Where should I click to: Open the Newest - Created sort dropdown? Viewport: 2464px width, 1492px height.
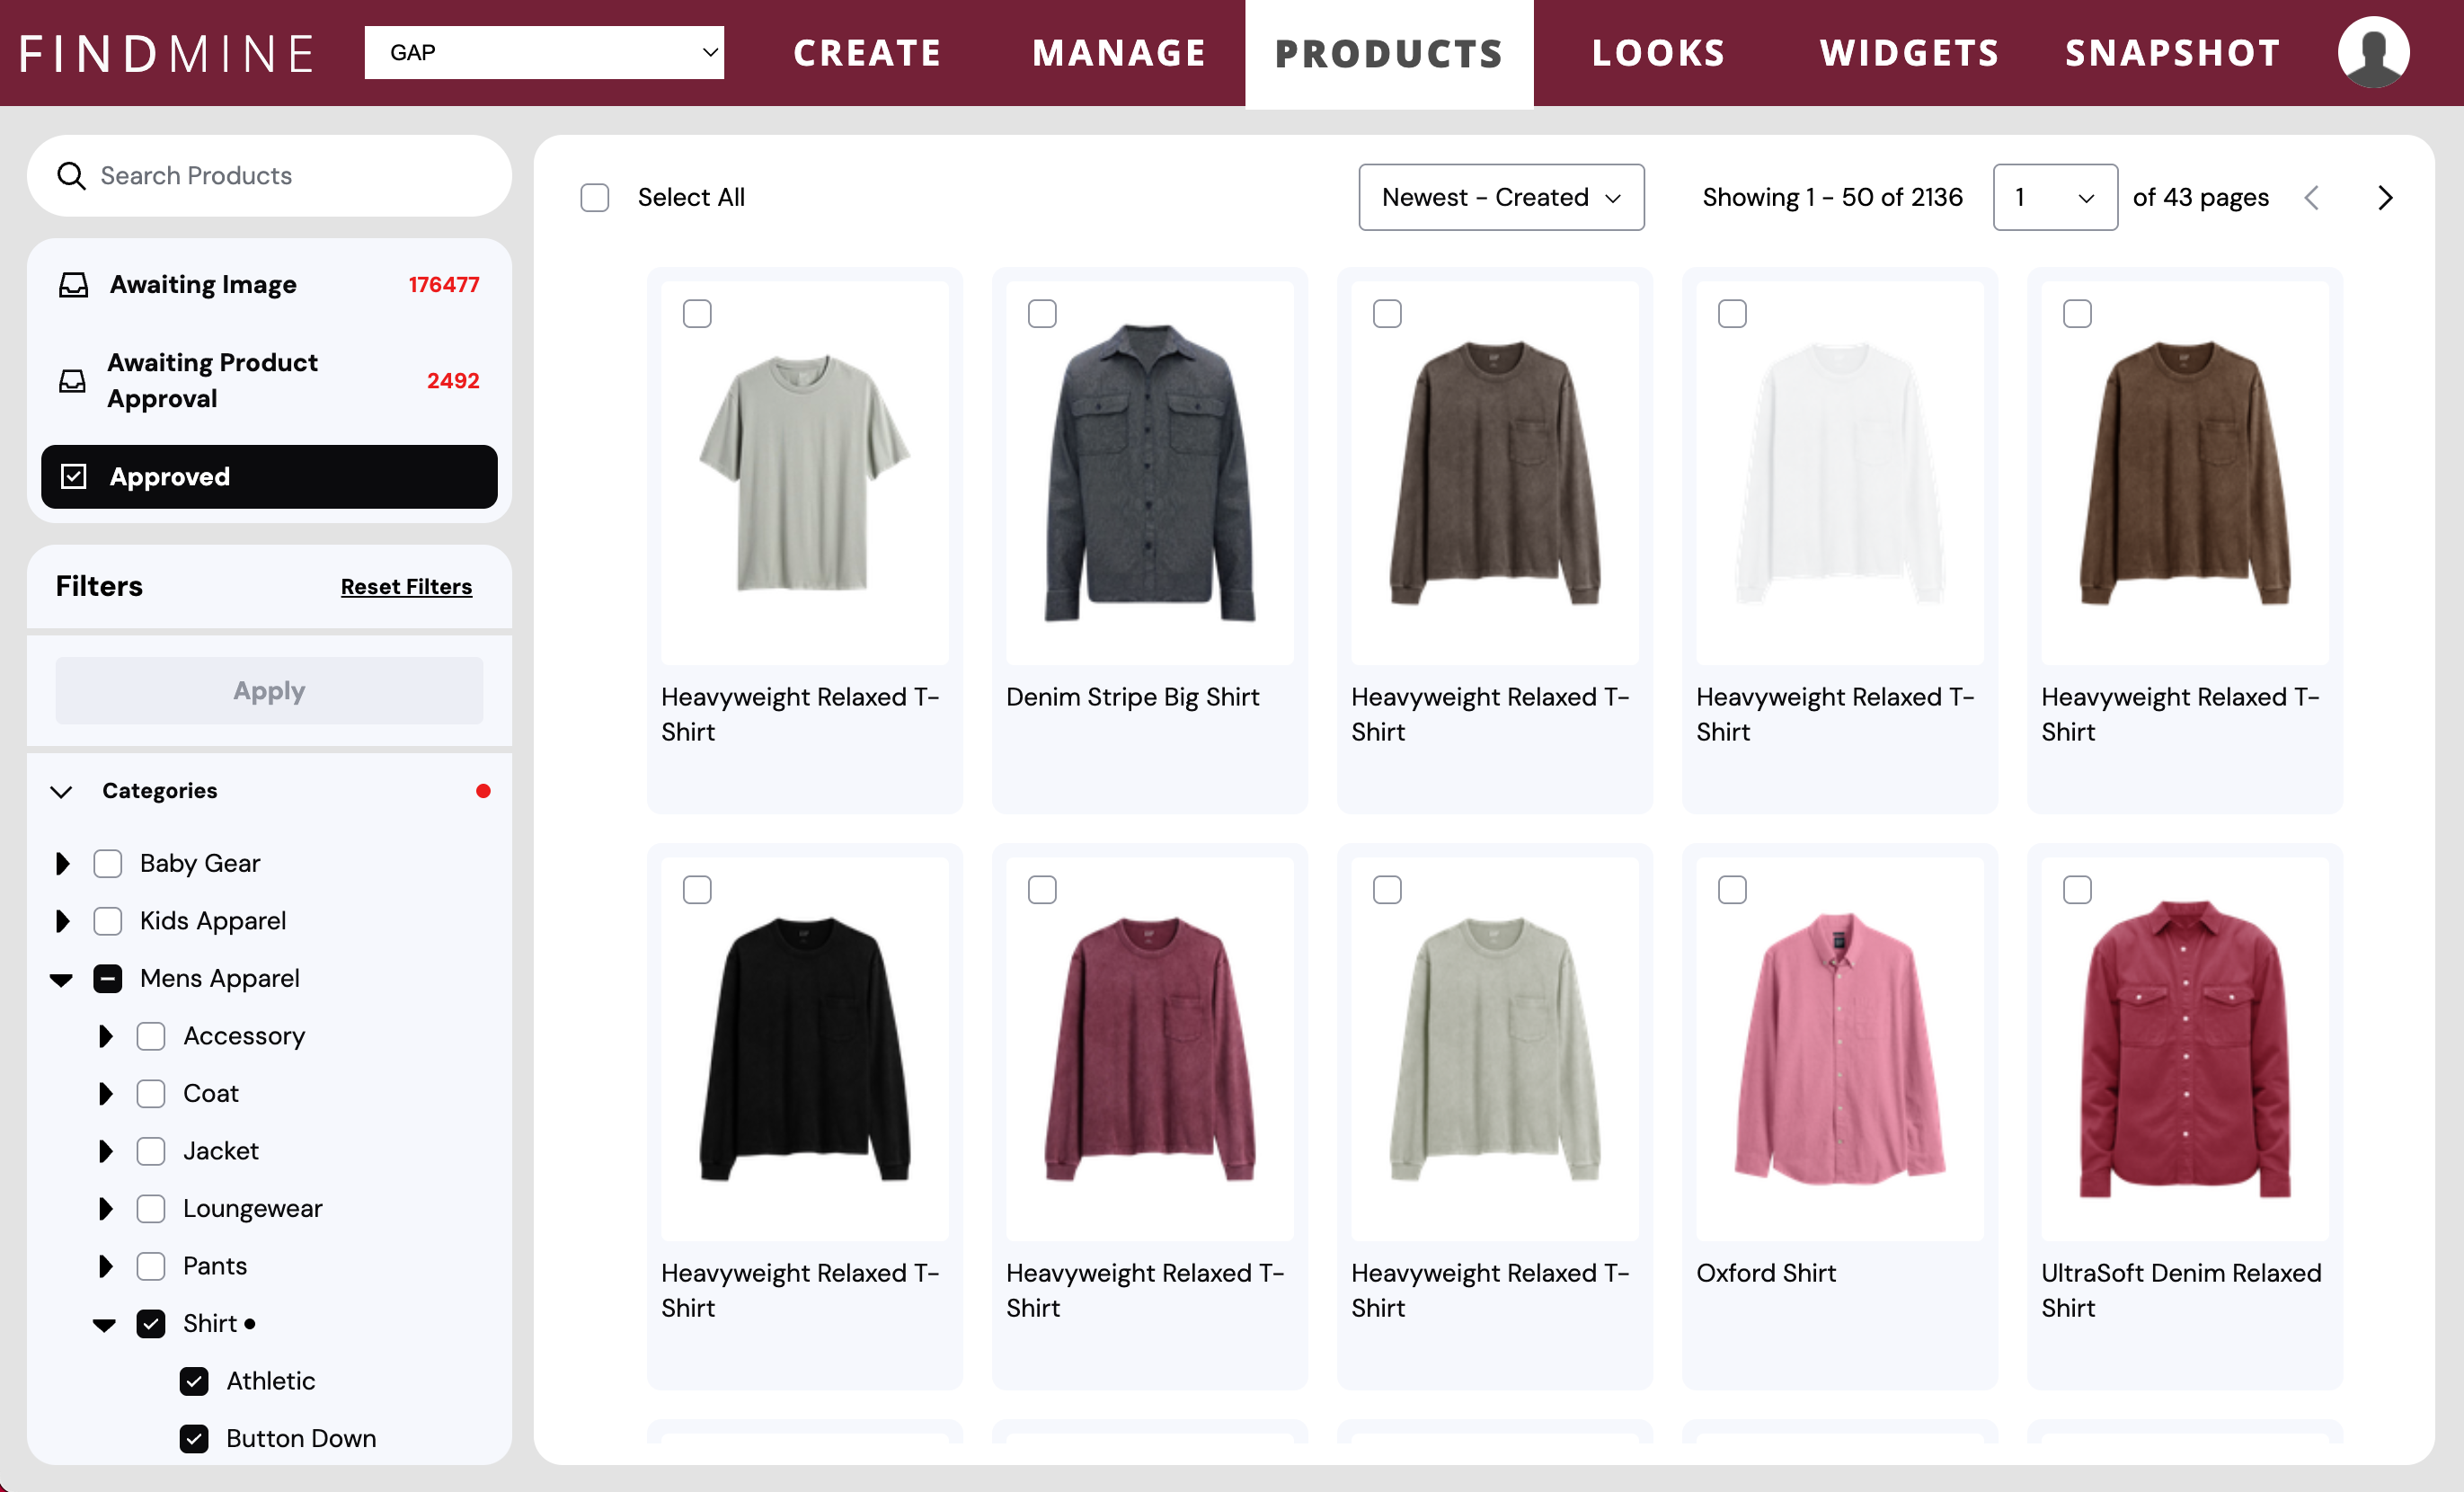coord(1501,198)
